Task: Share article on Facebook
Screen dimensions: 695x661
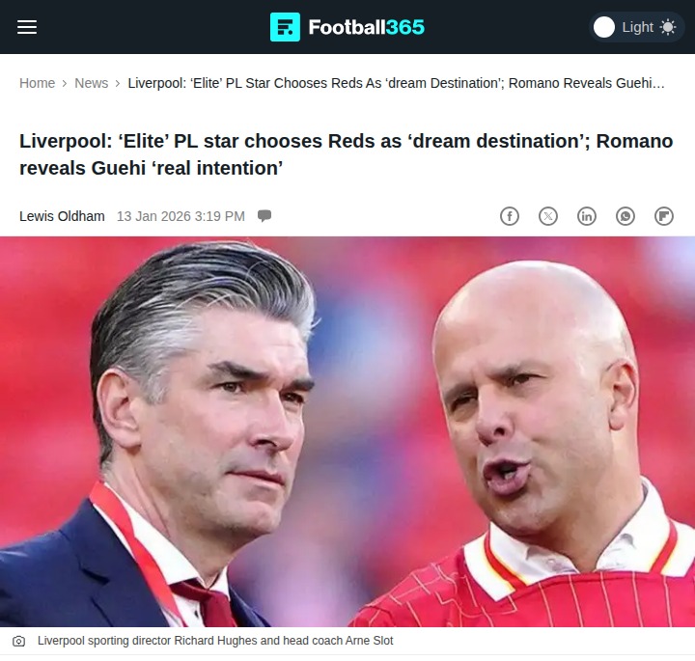Action: coord(510,216)
